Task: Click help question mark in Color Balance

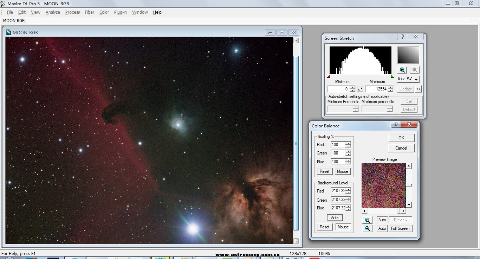Action: click(396, 124)
